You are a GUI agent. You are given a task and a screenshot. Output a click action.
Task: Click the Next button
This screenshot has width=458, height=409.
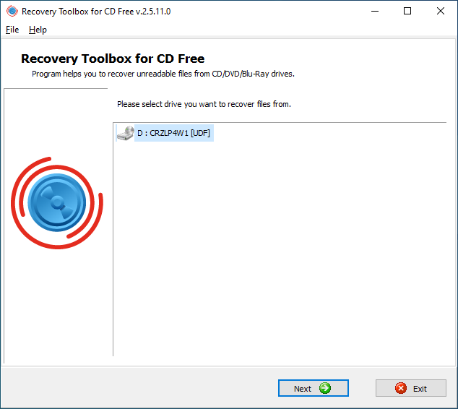[x=313, y=388]
